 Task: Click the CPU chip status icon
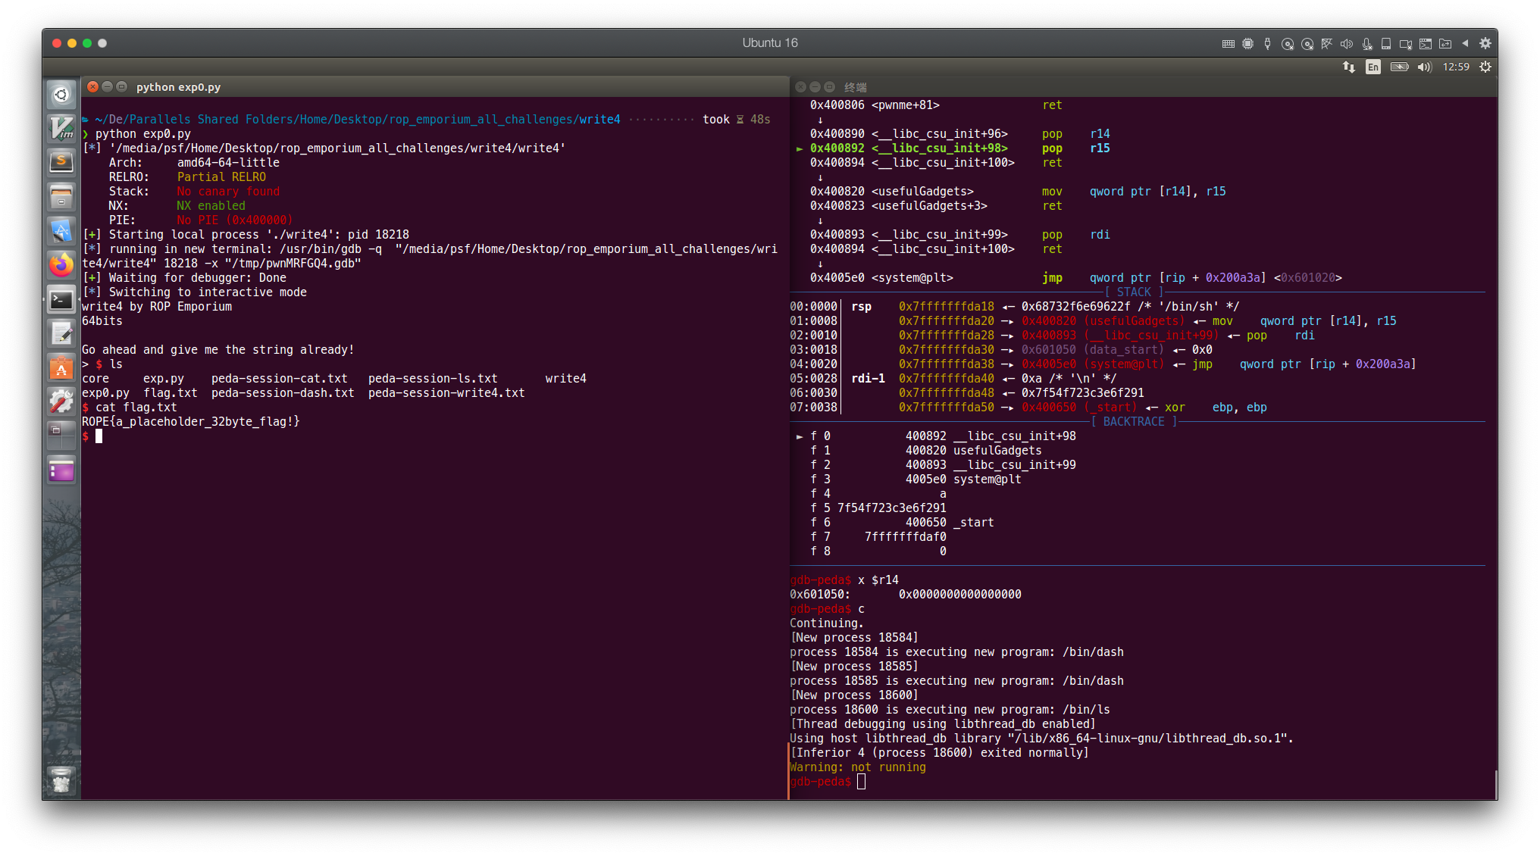(1248, 43)
